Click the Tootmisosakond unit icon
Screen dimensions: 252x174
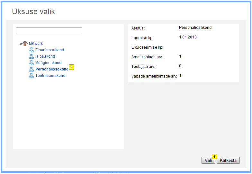[x=32, y=76]
